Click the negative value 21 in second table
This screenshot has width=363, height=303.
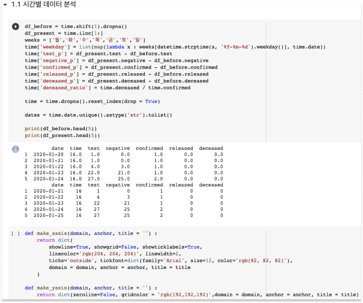coord(127,203)
